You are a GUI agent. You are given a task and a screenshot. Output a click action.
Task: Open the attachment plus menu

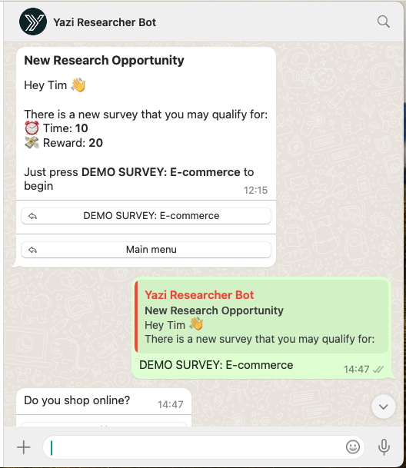(x=24, y=447)
